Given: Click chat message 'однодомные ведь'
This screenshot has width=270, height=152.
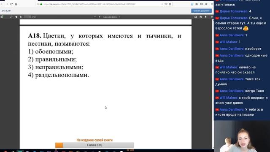Looking at the screenshot, I should coord(241,58).
